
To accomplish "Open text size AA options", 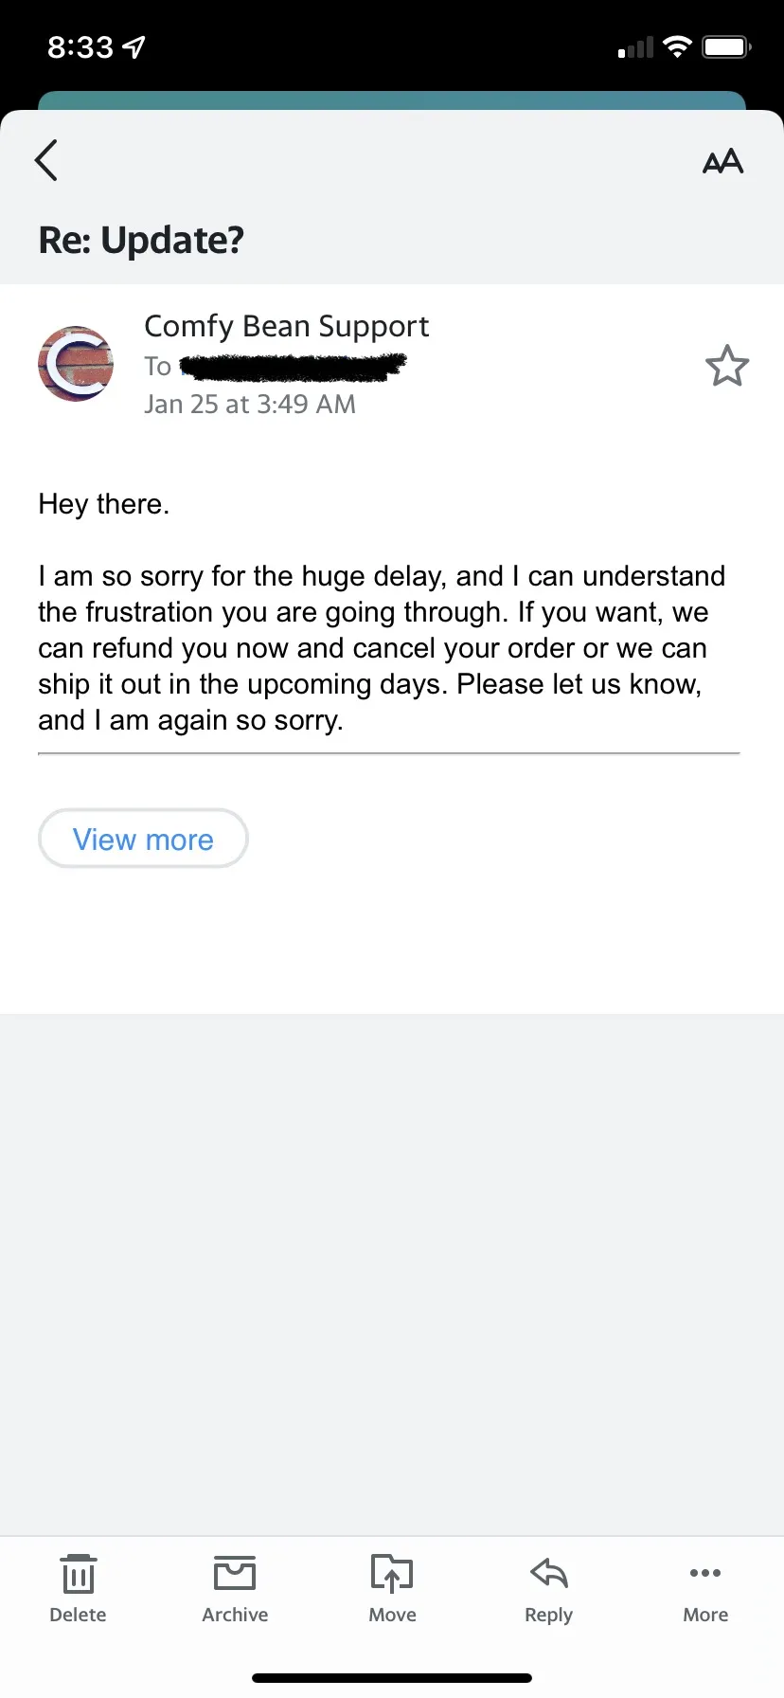I will tap(722, 162).
